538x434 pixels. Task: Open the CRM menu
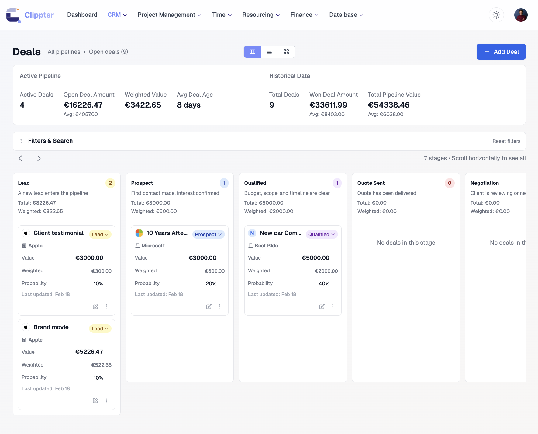[x=117, y=15]
